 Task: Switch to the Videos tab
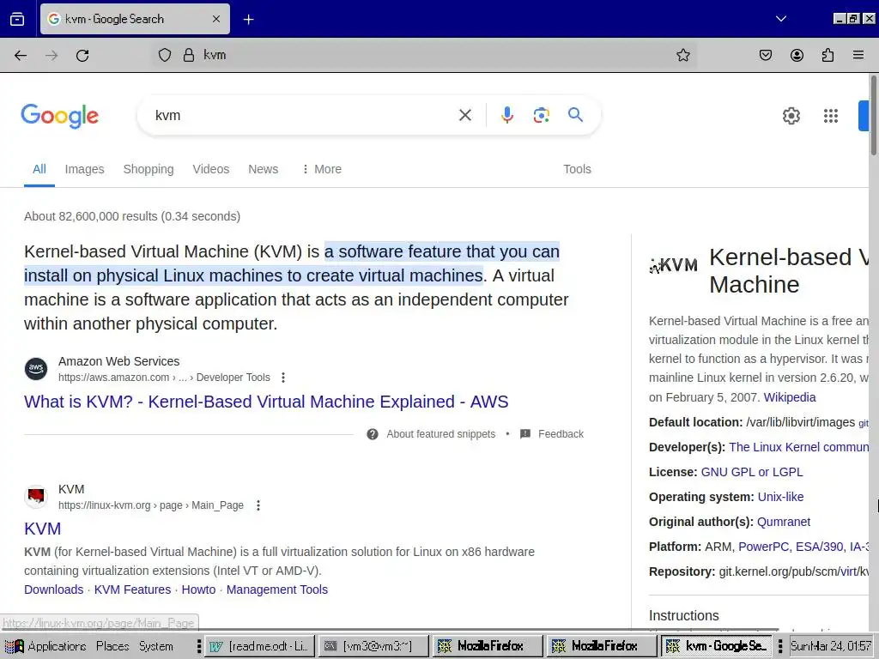point(211,169)
